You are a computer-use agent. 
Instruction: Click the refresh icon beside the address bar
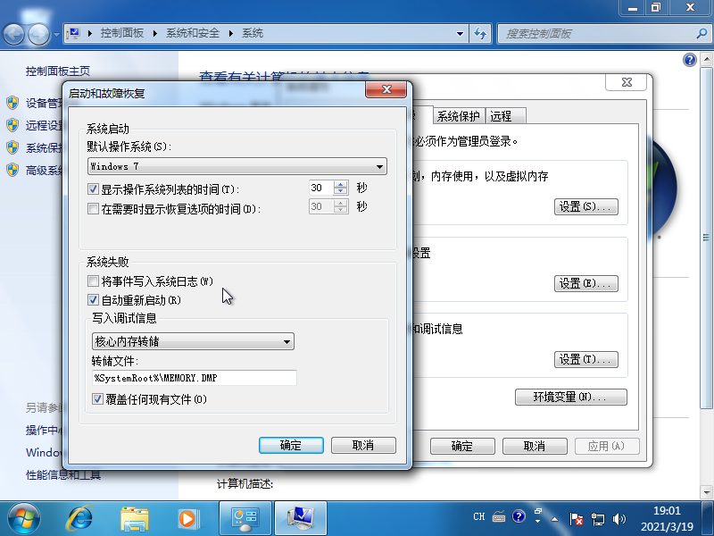coord(480,33)
